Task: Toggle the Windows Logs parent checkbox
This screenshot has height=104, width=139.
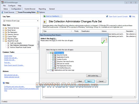Action: coord(51,53)
